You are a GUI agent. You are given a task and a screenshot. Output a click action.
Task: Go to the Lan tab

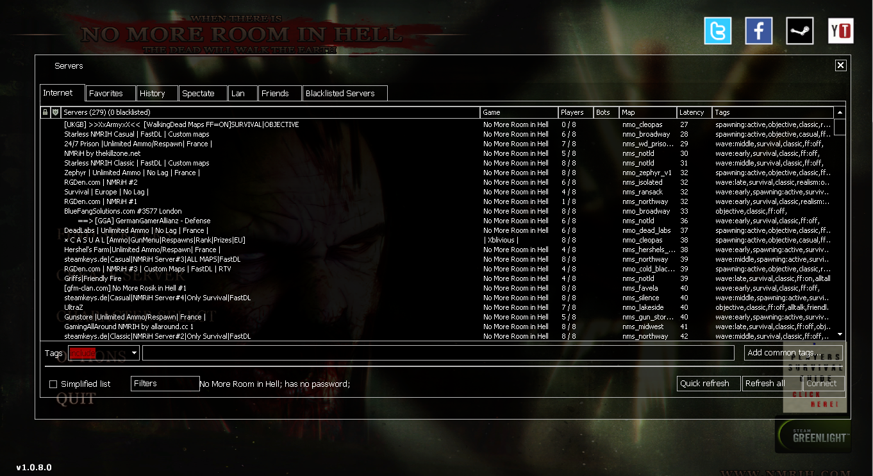[x=243, y=94]
